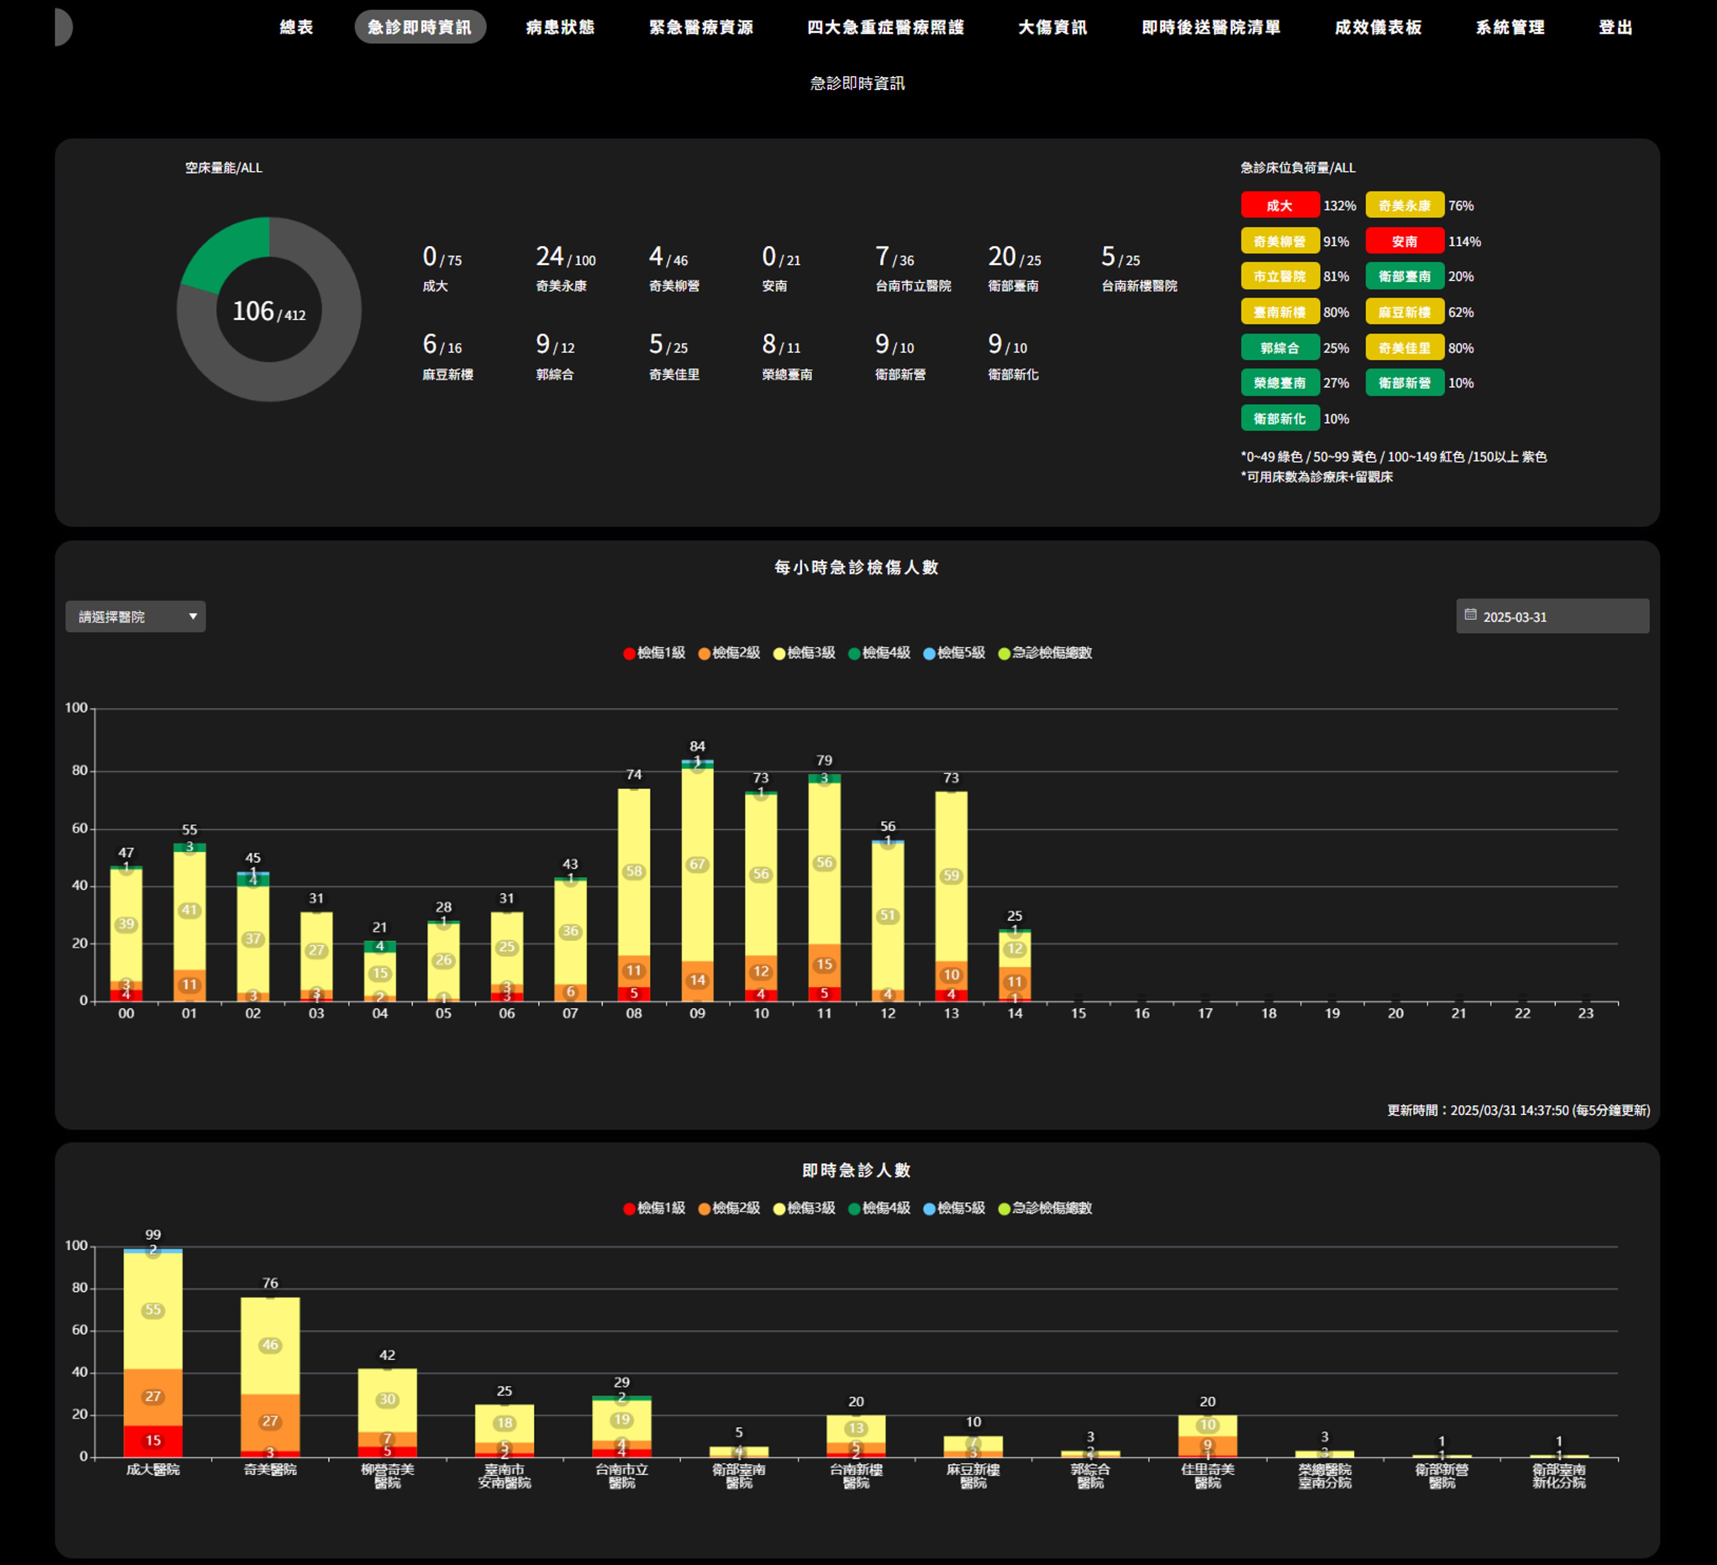Go to 緊急醫療資源 page
Screen dimensions: 1717x1565
click(x=701, y=27)
